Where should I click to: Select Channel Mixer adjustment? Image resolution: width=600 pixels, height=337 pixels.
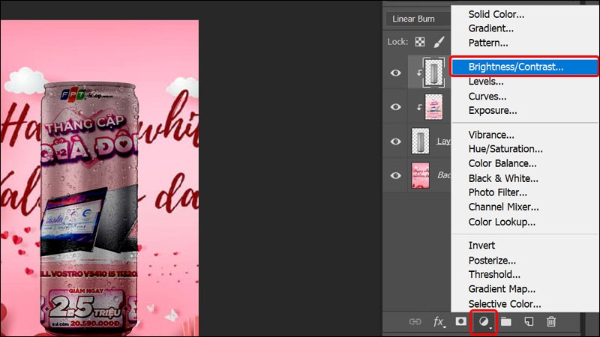click(503, 207)
